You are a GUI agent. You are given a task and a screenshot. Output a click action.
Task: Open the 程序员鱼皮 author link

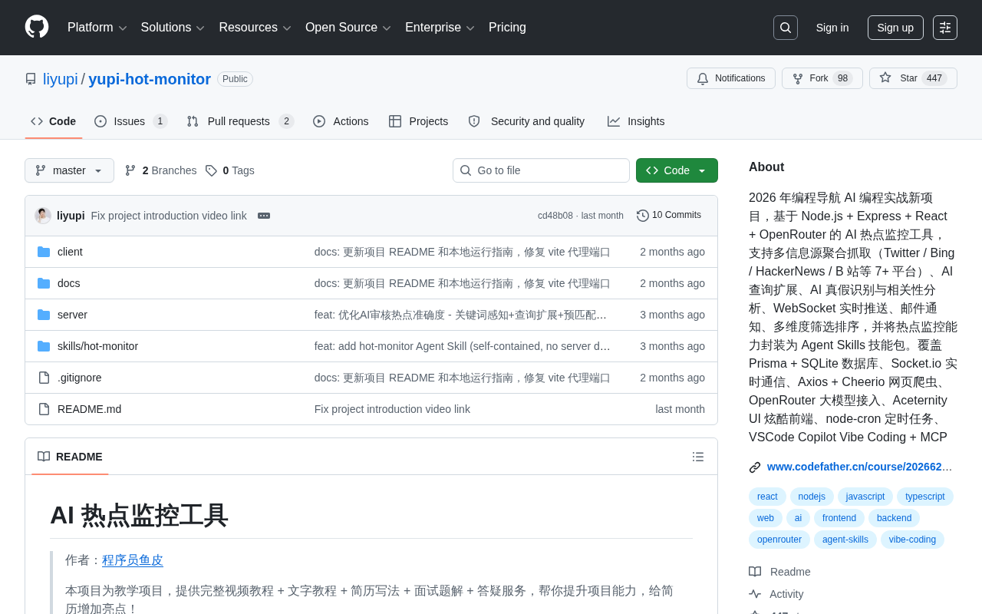[x=133, y=560]
